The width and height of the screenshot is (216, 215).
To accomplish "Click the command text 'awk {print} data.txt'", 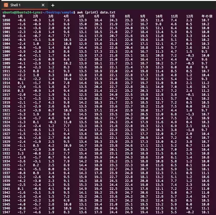I will [x=96, y=12].
